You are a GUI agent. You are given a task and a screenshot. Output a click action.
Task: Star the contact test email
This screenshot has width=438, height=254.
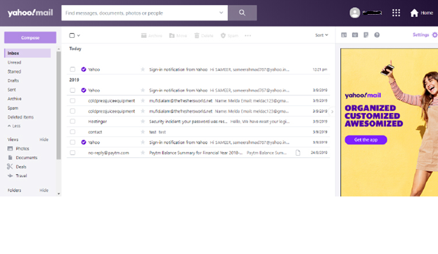point(143,132)
